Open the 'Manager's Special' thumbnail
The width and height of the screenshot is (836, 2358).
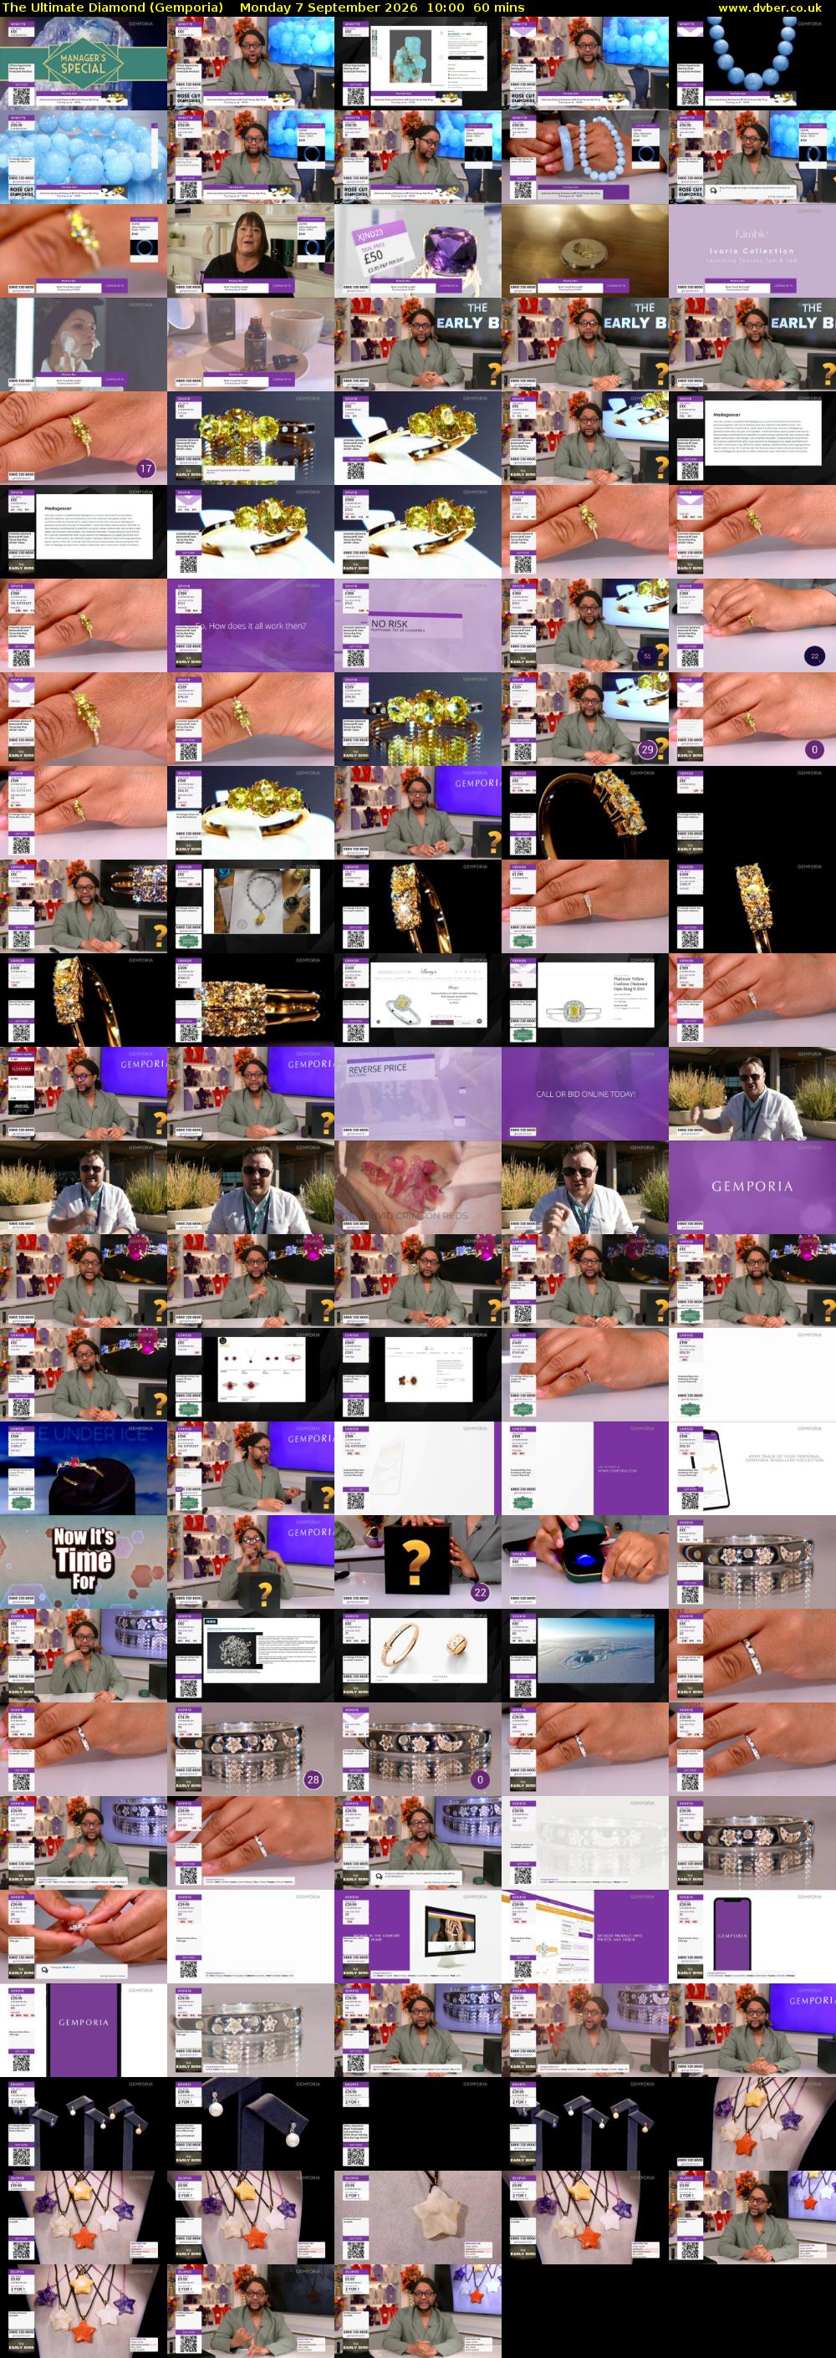(x=84, y=64)
